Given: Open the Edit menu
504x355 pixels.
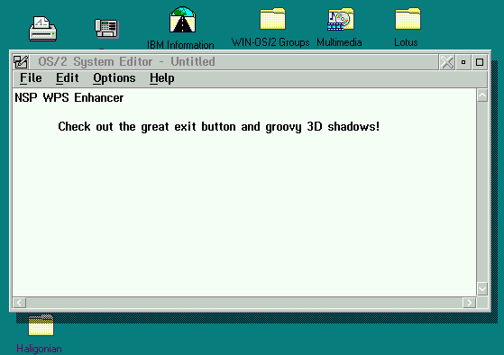Looking at the screenshot, I should [x=68, y=78].
